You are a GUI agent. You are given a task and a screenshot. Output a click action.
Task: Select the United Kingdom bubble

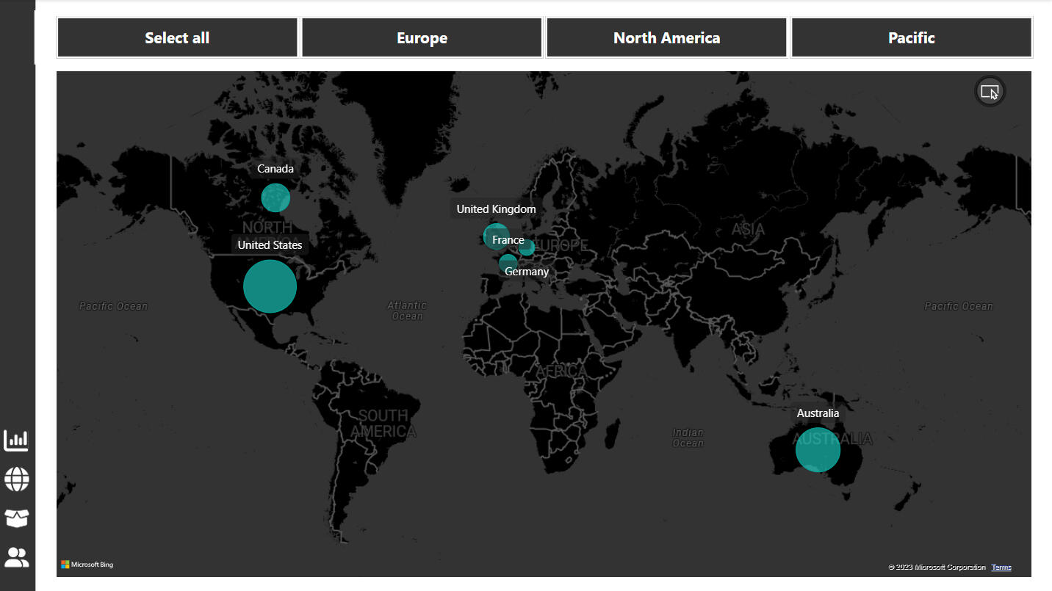[x=497, y=236]
